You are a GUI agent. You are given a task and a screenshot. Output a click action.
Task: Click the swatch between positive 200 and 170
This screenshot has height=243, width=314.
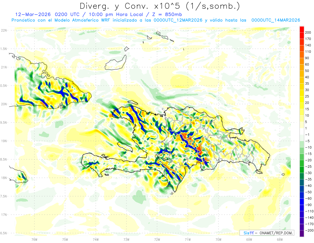pyautogui.click(x=302, y=35)
